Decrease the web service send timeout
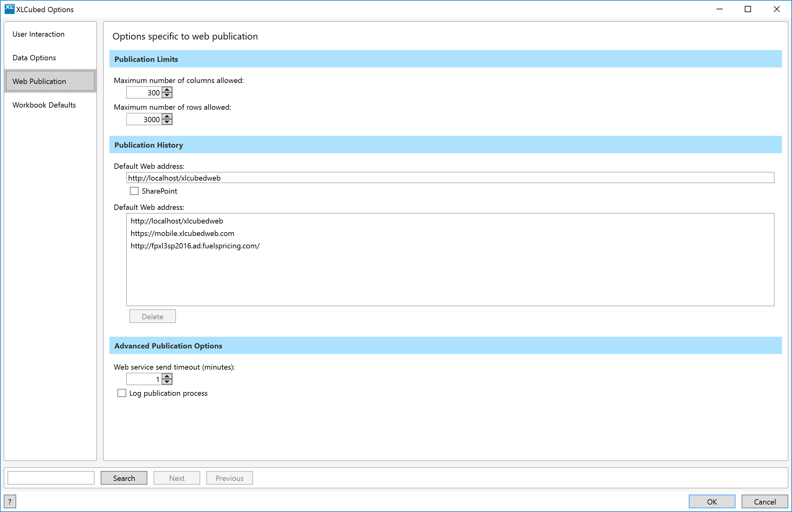The width and height of the screenshot is (792, 512). pyautogui.click(x=167, y=382)
